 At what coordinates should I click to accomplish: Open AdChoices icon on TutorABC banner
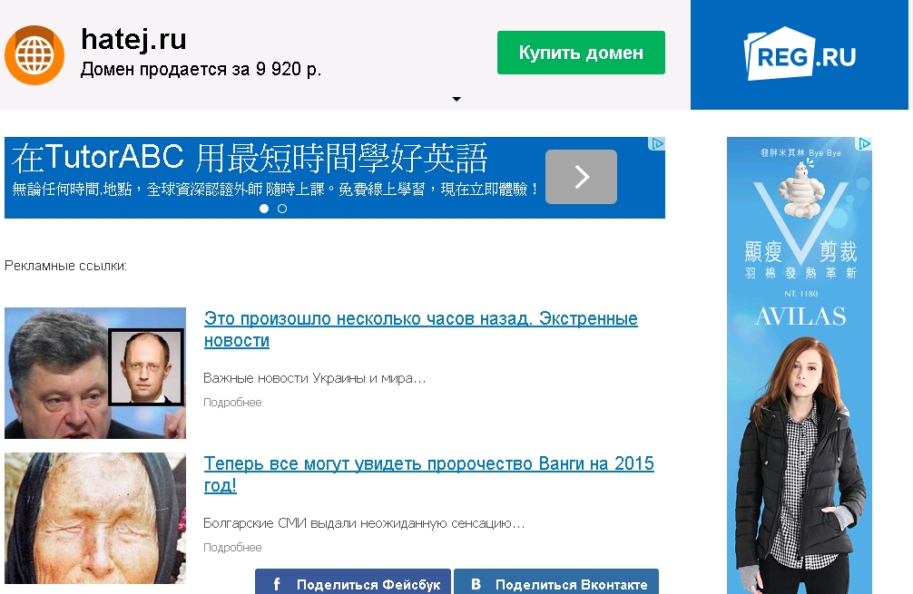[x=656, y=144]
